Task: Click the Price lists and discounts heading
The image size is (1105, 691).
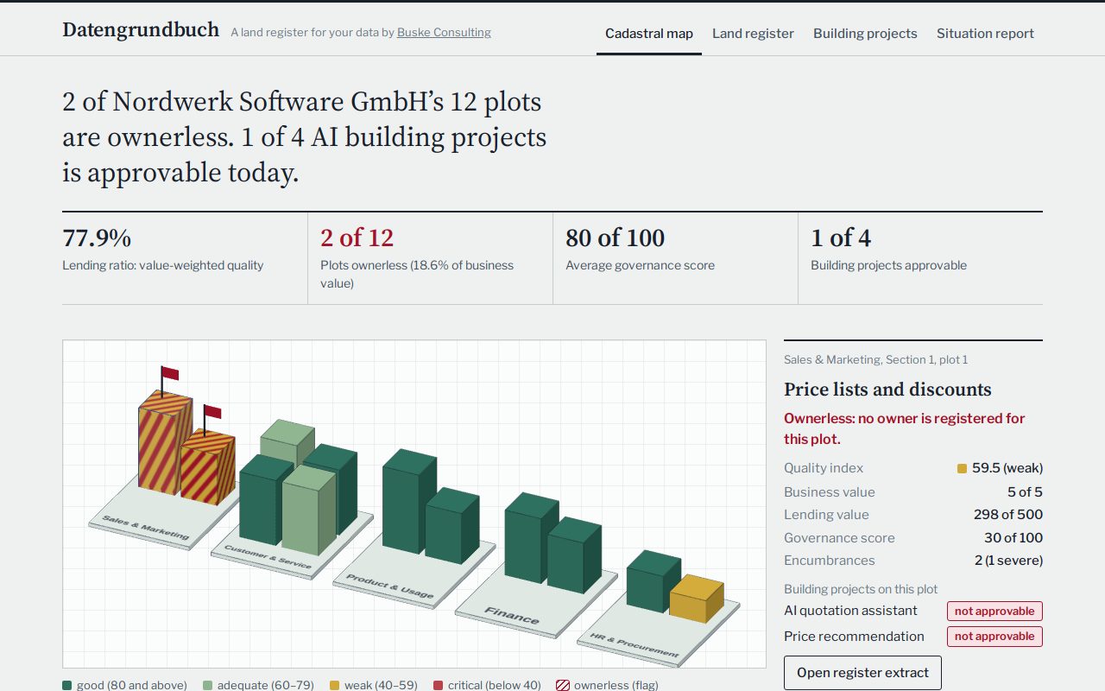Action: (x=887, y=389)
